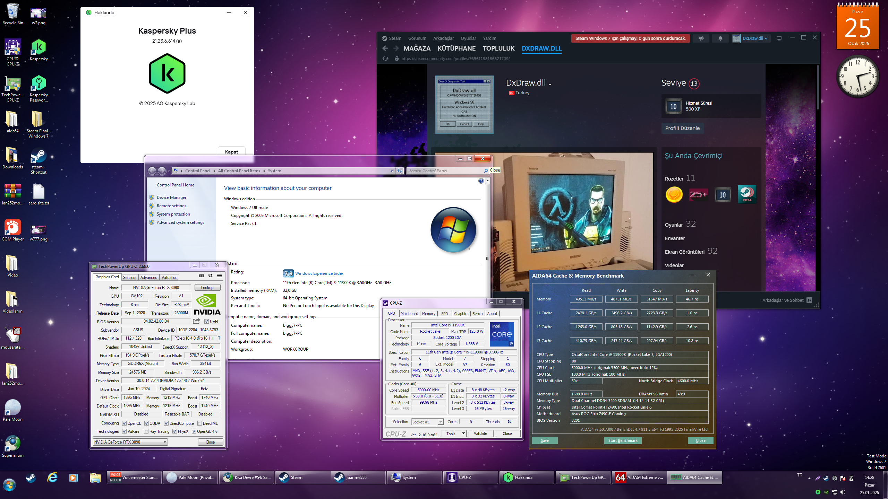Switch Steam to Big Picture mode icon
This screenshot has height=499, width=888.
coord(779,38)
